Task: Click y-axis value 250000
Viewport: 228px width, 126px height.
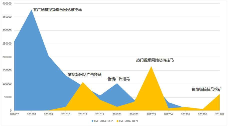Action: click(x=7, y=44)
